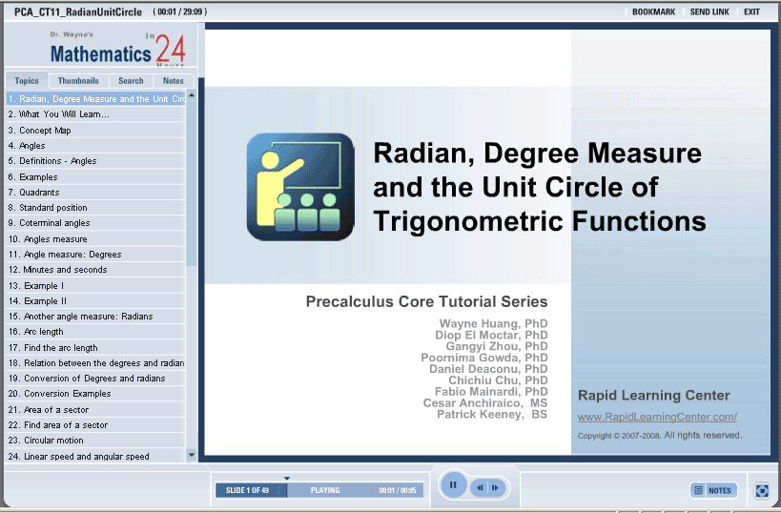Switch to the Topics tab

(27, 81)
